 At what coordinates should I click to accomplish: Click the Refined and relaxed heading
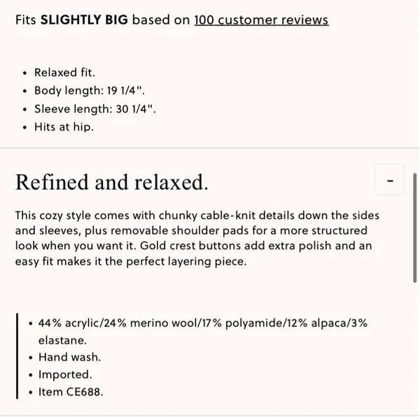click(112, 182)
